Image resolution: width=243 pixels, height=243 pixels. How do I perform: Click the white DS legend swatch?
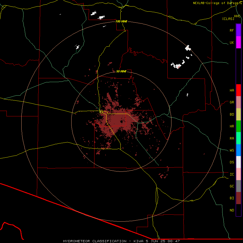[238, 162]
